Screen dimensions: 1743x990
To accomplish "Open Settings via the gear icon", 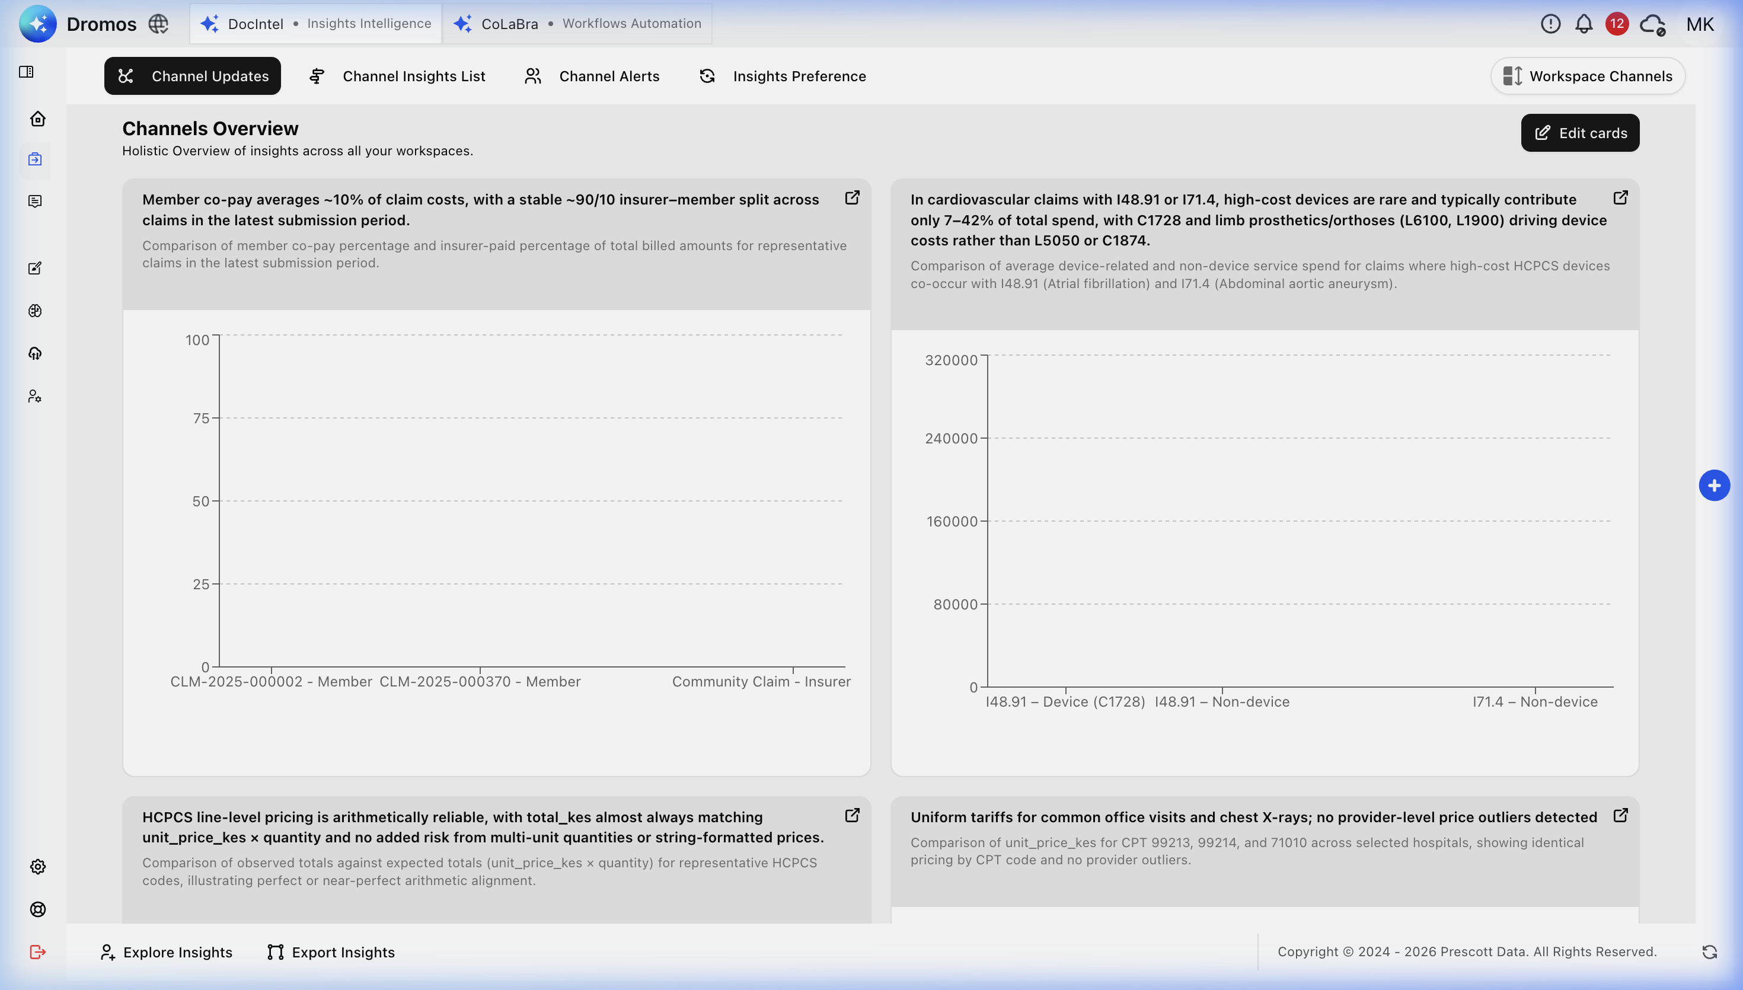I will (38, 866).
